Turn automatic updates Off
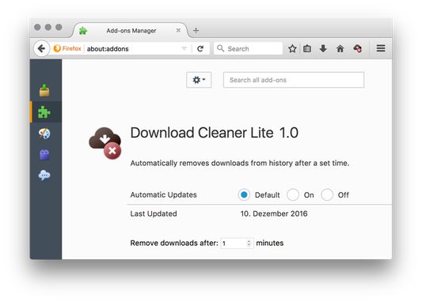The width and height of the screenshot is (422, 302). click(x=327, y=194)
